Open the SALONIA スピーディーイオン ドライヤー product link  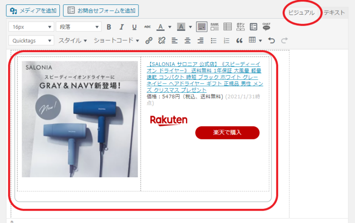click(x=205, y=77)
